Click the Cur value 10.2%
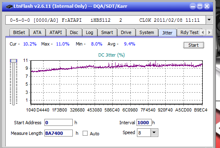 (x=30, y=44)
